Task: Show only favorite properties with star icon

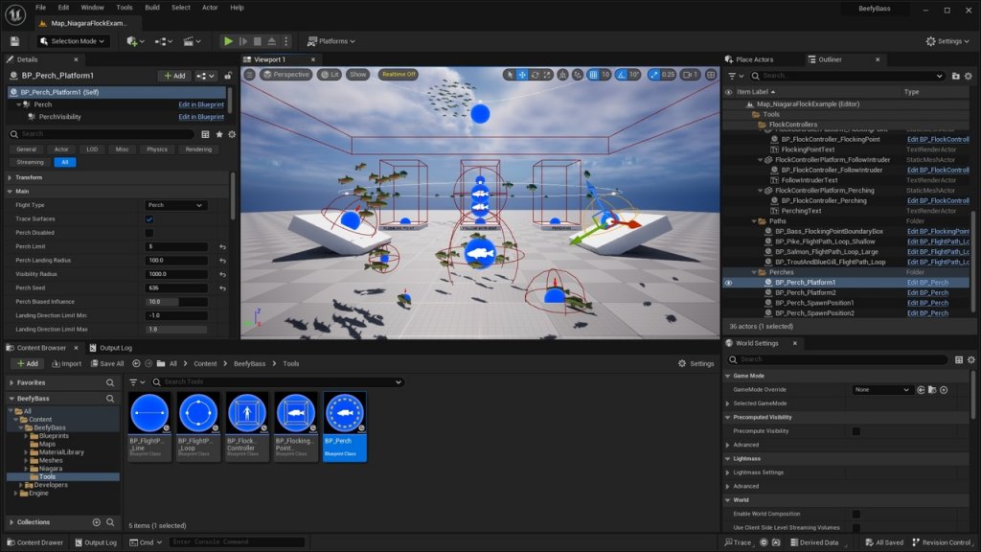Action: pyautogui.click(x=219, y=134)
